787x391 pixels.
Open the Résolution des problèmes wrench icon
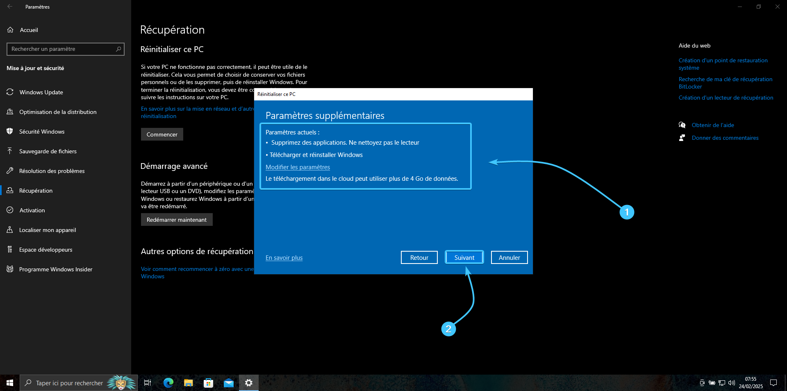[10, 171]
